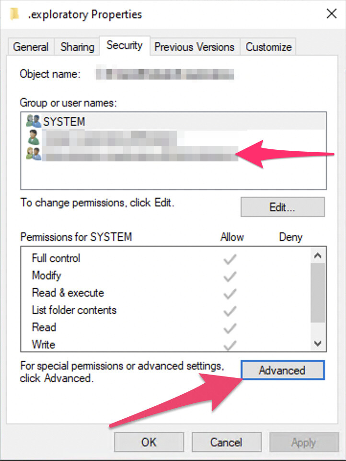Open Advanced security settings

coord(283,370)
